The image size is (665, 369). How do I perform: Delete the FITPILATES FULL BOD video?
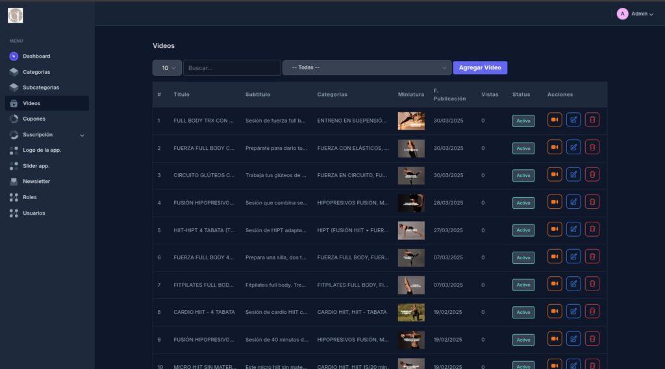tap(592, 284)
